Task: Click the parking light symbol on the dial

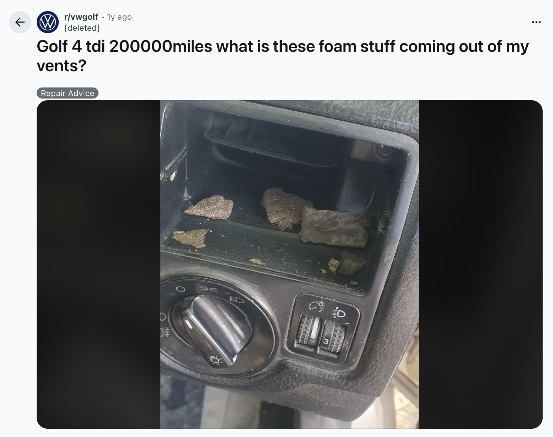Action: [209, 288]
